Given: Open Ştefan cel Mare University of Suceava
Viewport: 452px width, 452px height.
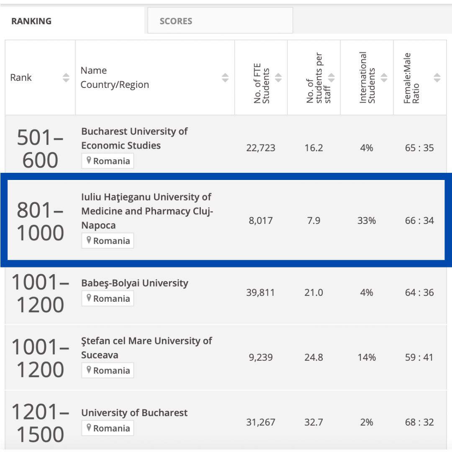Looking at the screenshot, I should [x=146, y=348].
